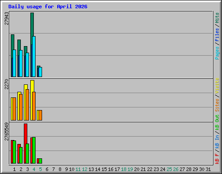Click green day label 25 on the x-axis
The height and width of the screenshot is (174, 222).
pos(169,169)
